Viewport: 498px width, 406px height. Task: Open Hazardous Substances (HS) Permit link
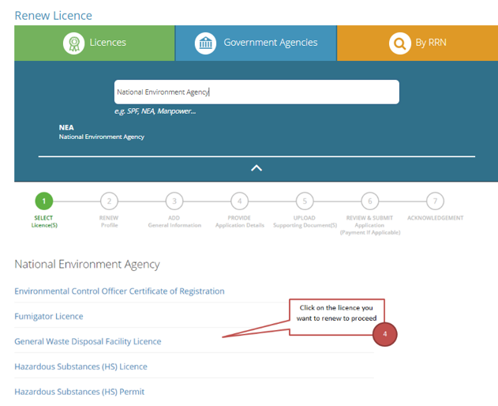click(79, 391)
